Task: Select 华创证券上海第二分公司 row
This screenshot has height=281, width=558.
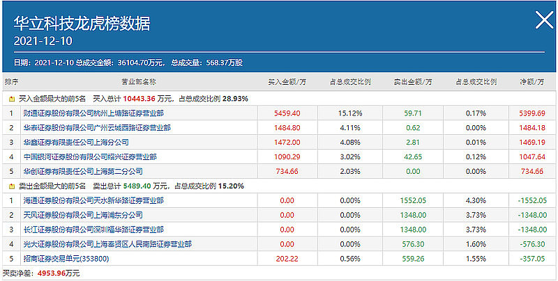Action: pyautogui.click(x=83, y=171)
